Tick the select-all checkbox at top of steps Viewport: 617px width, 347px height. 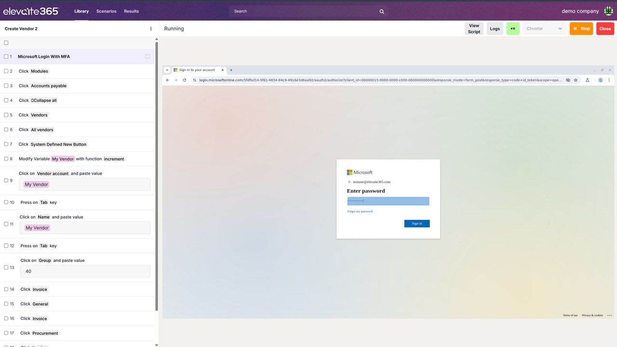pyautogui.click(x=6, y=43)
